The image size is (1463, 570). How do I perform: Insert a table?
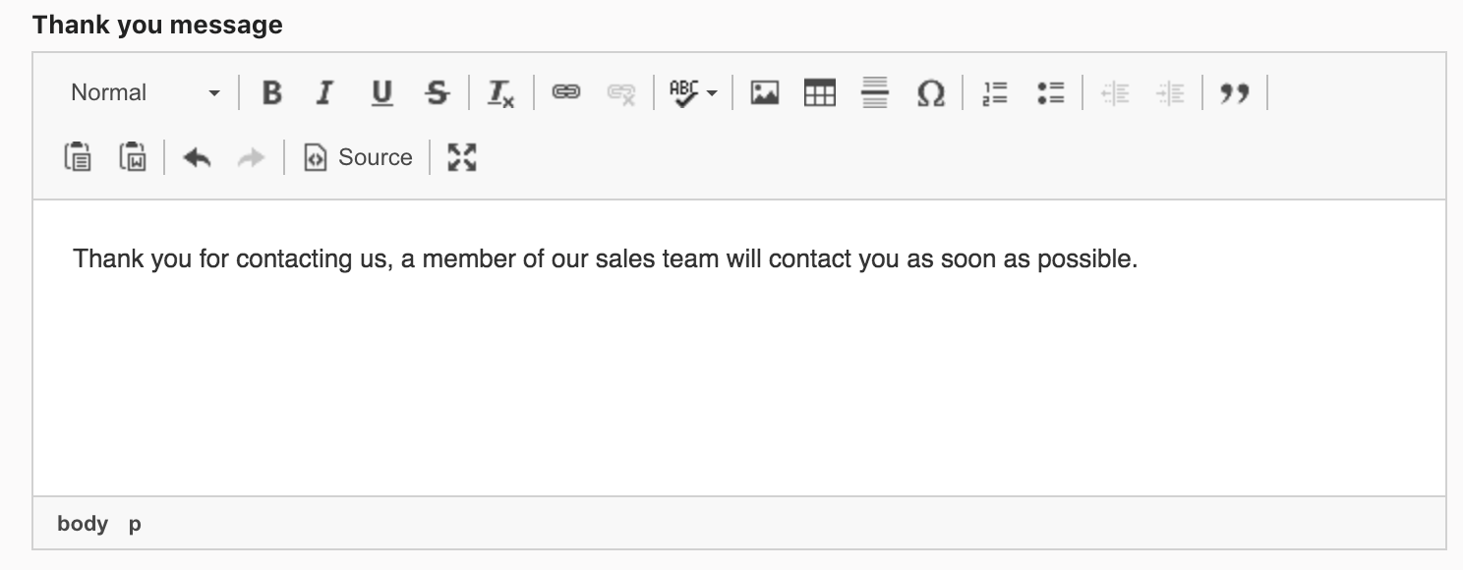[820, 93]
